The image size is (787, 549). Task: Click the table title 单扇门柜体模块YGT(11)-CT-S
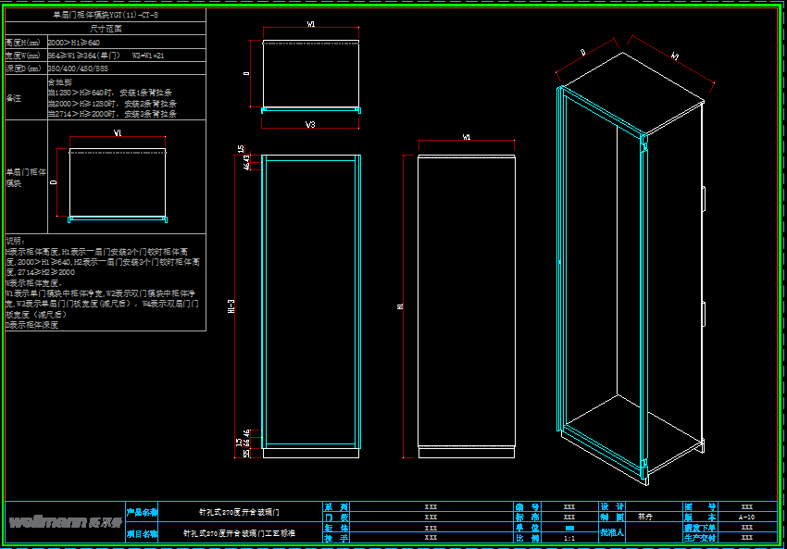click(105, 16)
